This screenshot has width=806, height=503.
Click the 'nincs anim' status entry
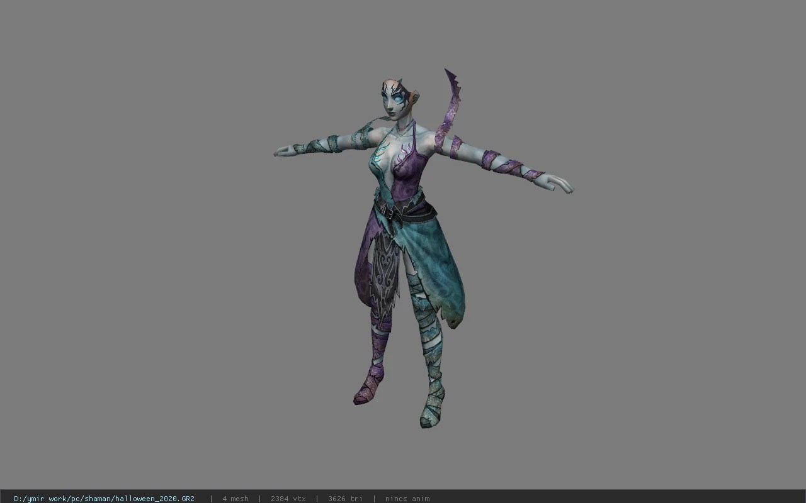407,499
